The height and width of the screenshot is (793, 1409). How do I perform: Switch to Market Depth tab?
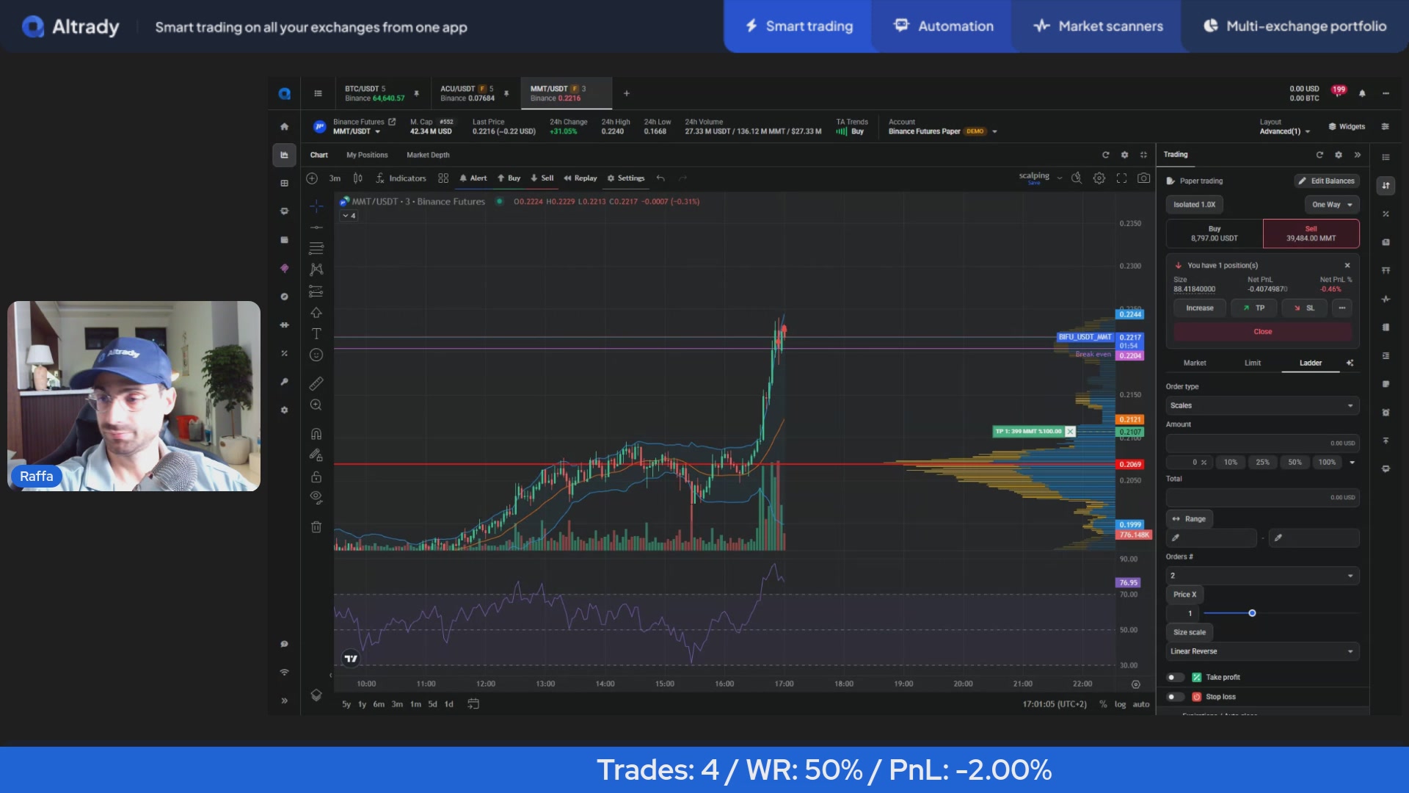point(428,155)
